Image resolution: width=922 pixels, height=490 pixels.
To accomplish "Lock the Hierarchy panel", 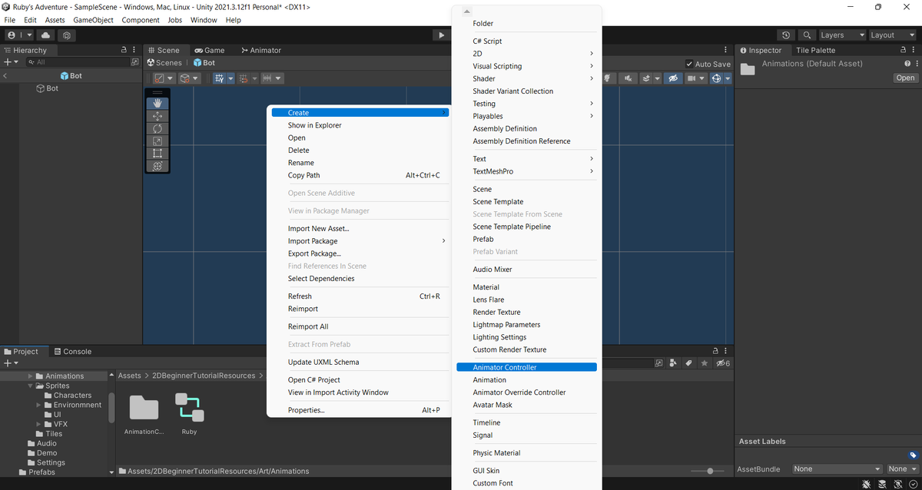I will (124, 50).
